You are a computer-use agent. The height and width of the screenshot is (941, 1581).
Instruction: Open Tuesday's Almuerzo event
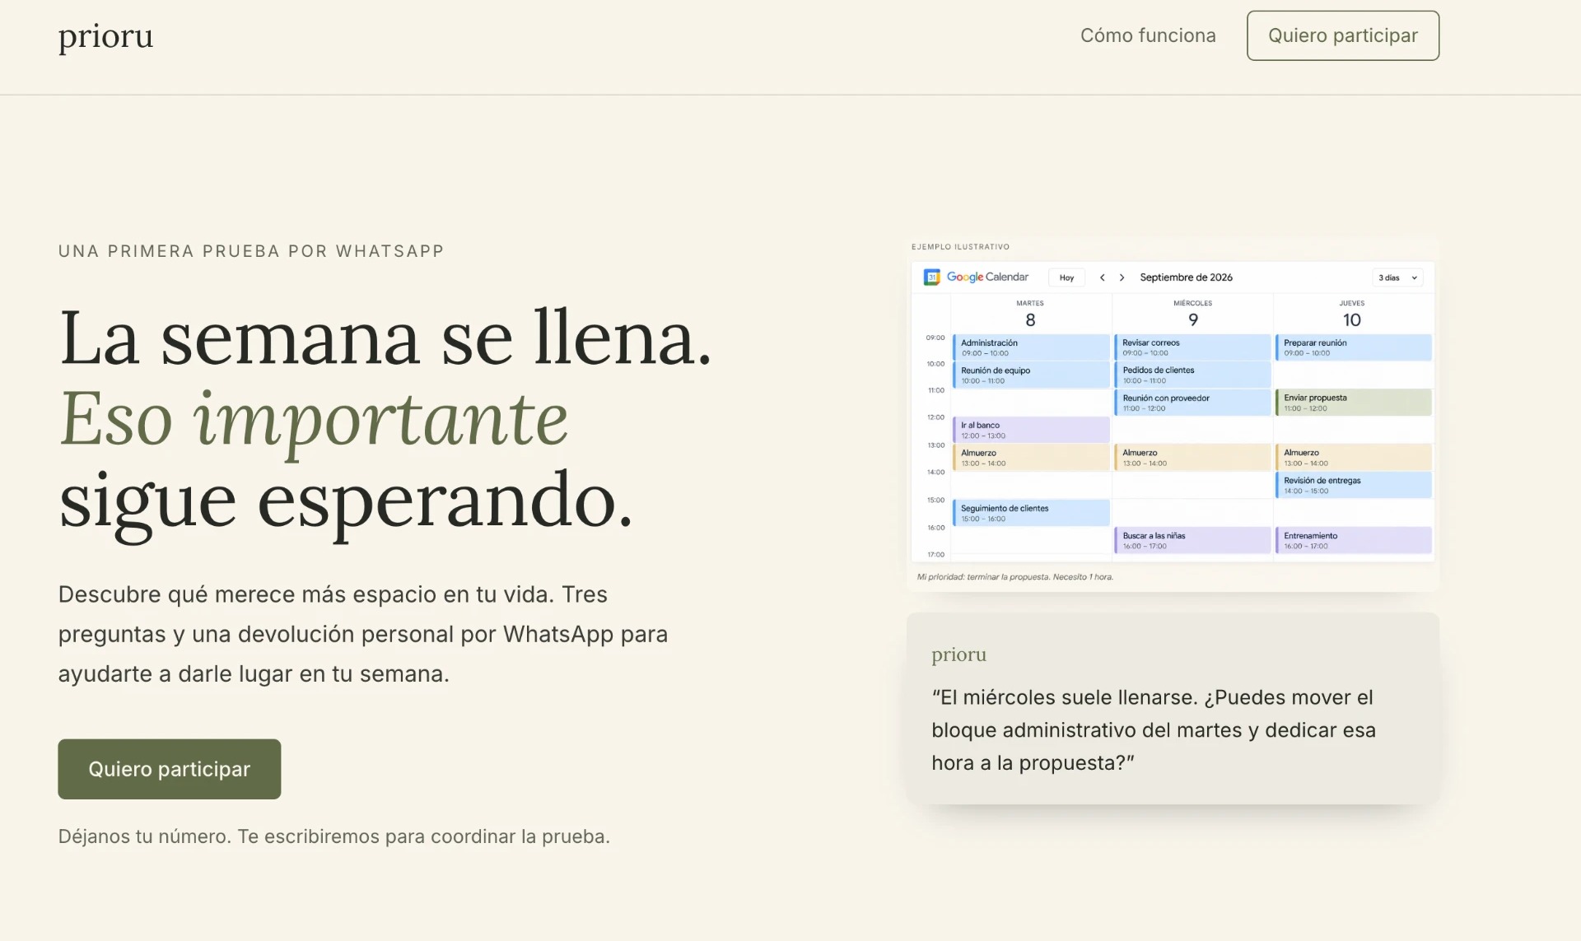pyautogui.click(x=1031, y=457)
